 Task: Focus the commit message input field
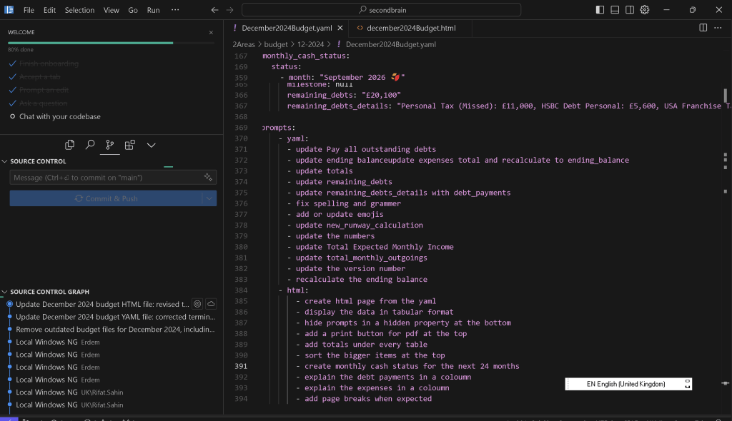(106, 178)
